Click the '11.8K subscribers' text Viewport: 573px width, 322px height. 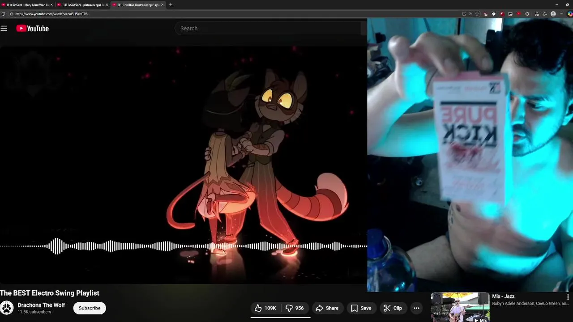[x=34, y=312]
